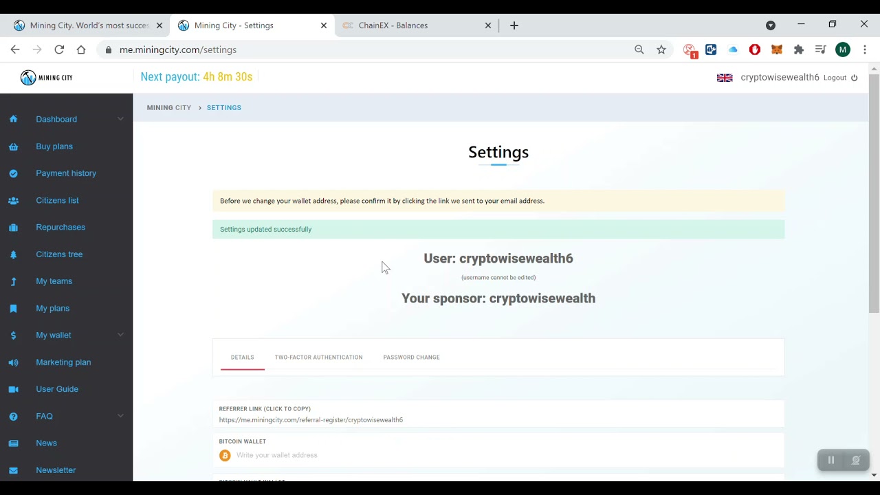Click the Marketing plan megaphone icon
The height and width of the screenshot is (495, 880).
(13, 362)
